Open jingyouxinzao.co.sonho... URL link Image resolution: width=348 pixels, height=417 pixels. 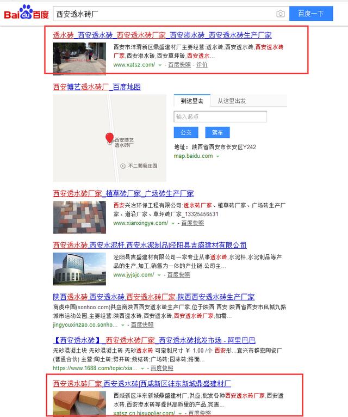click(x=85, y=324)
